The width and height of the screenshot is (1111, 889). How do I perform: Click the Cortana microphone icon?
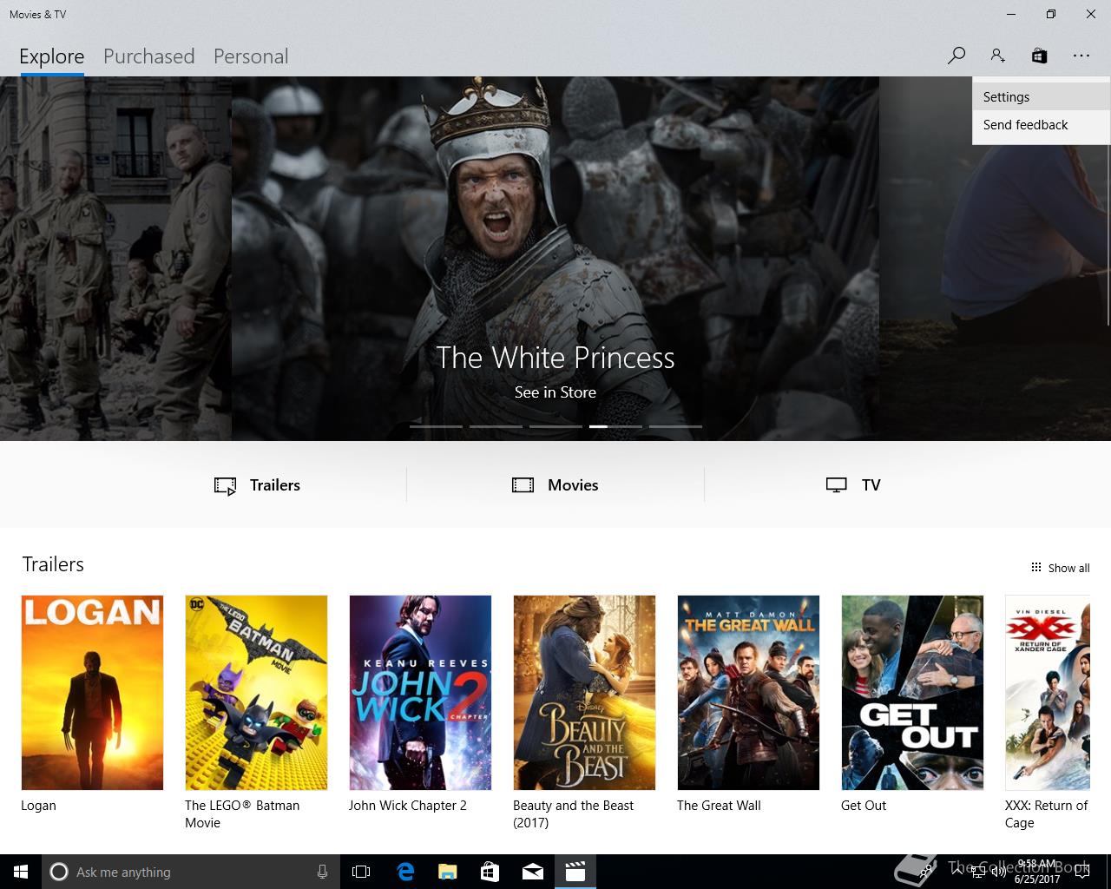click(322, 872)
